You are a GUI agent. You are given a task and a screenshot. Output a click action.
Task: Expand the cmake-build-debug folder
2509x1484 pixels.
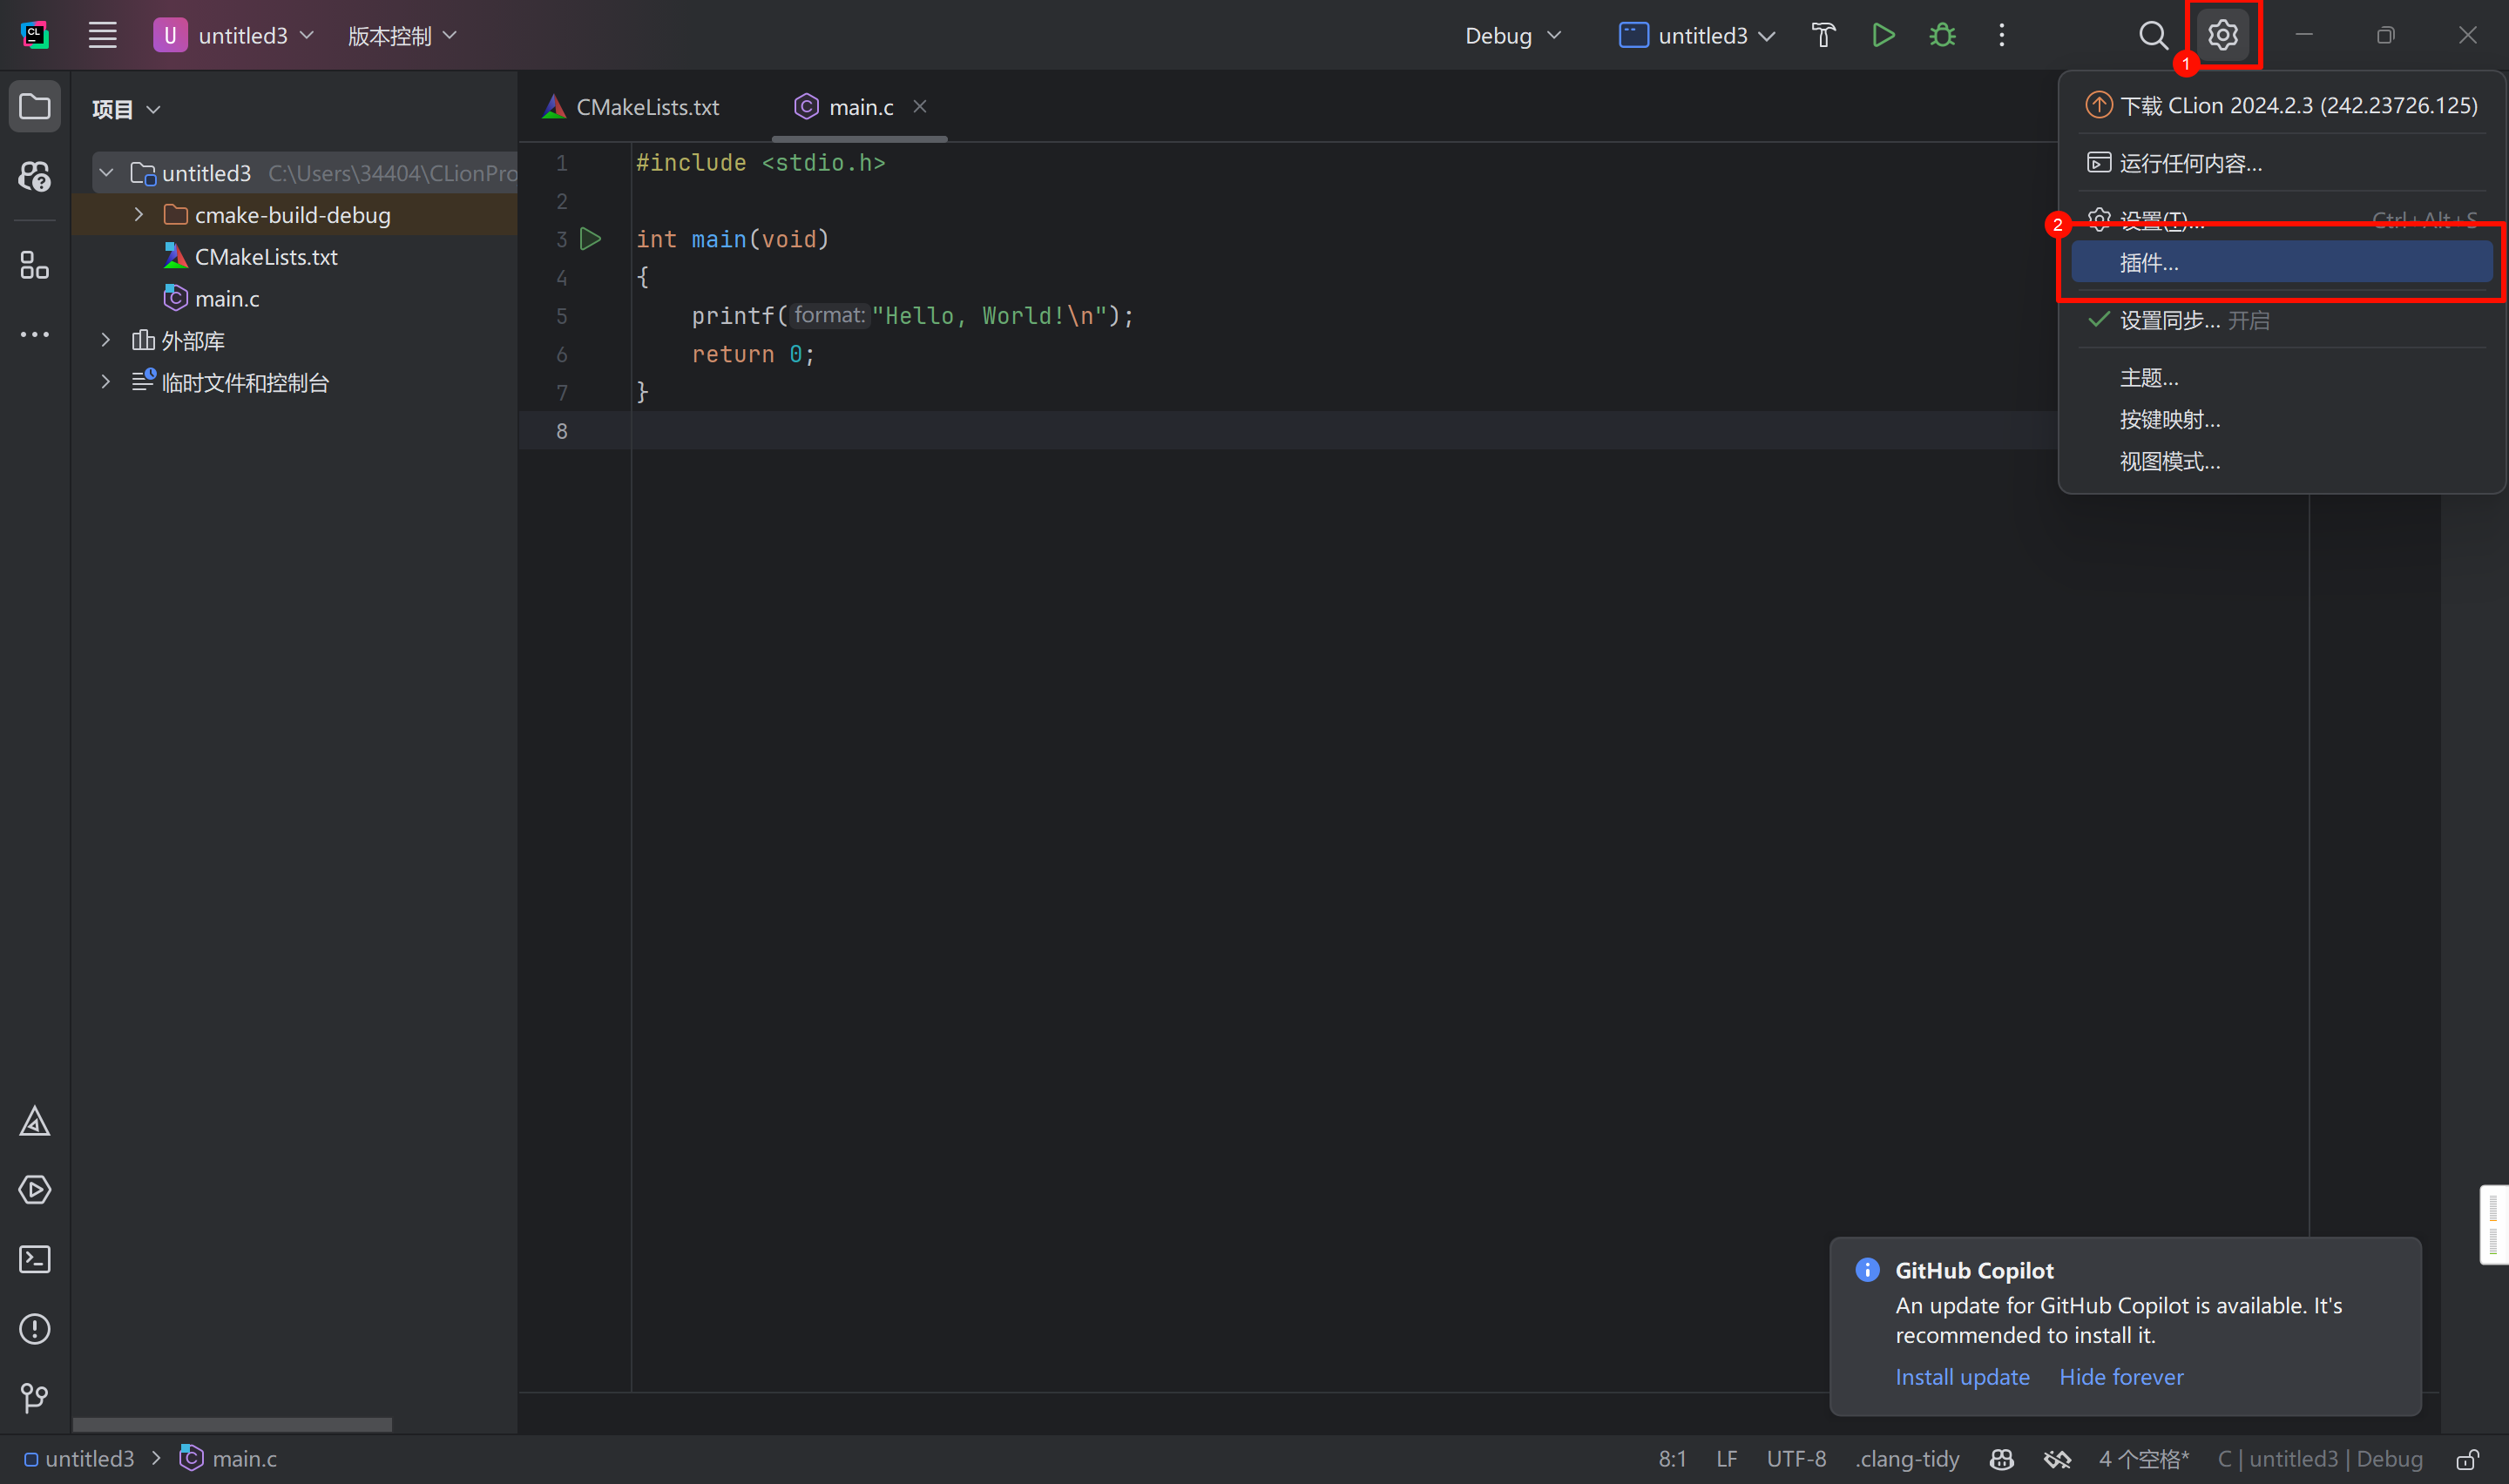point(139,215)
